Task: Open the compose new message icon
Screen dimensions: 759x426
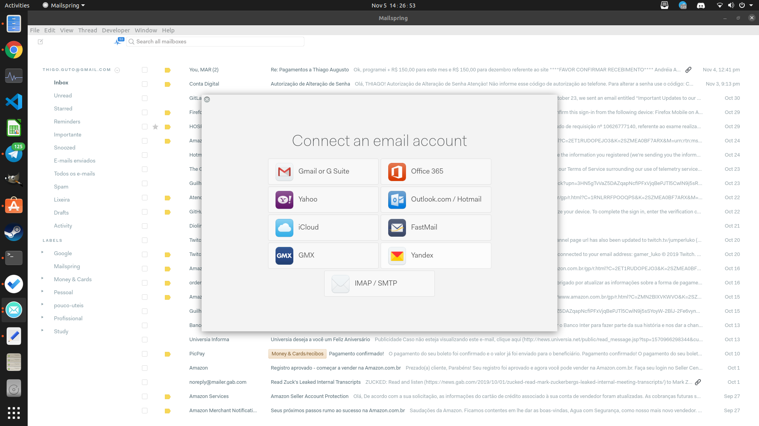Action: [x=40, y=41]
